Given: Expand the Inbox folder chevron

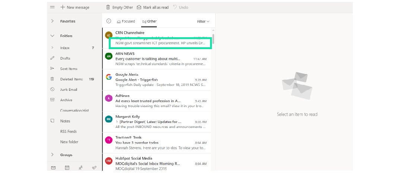Looking at the screenshot, I should [52, 48].
